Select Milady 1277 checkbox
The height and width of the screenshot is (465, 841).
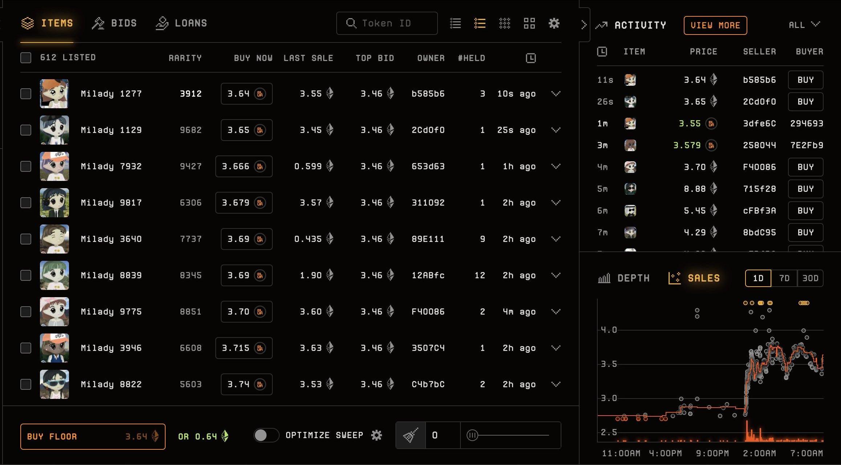(26, 94)
